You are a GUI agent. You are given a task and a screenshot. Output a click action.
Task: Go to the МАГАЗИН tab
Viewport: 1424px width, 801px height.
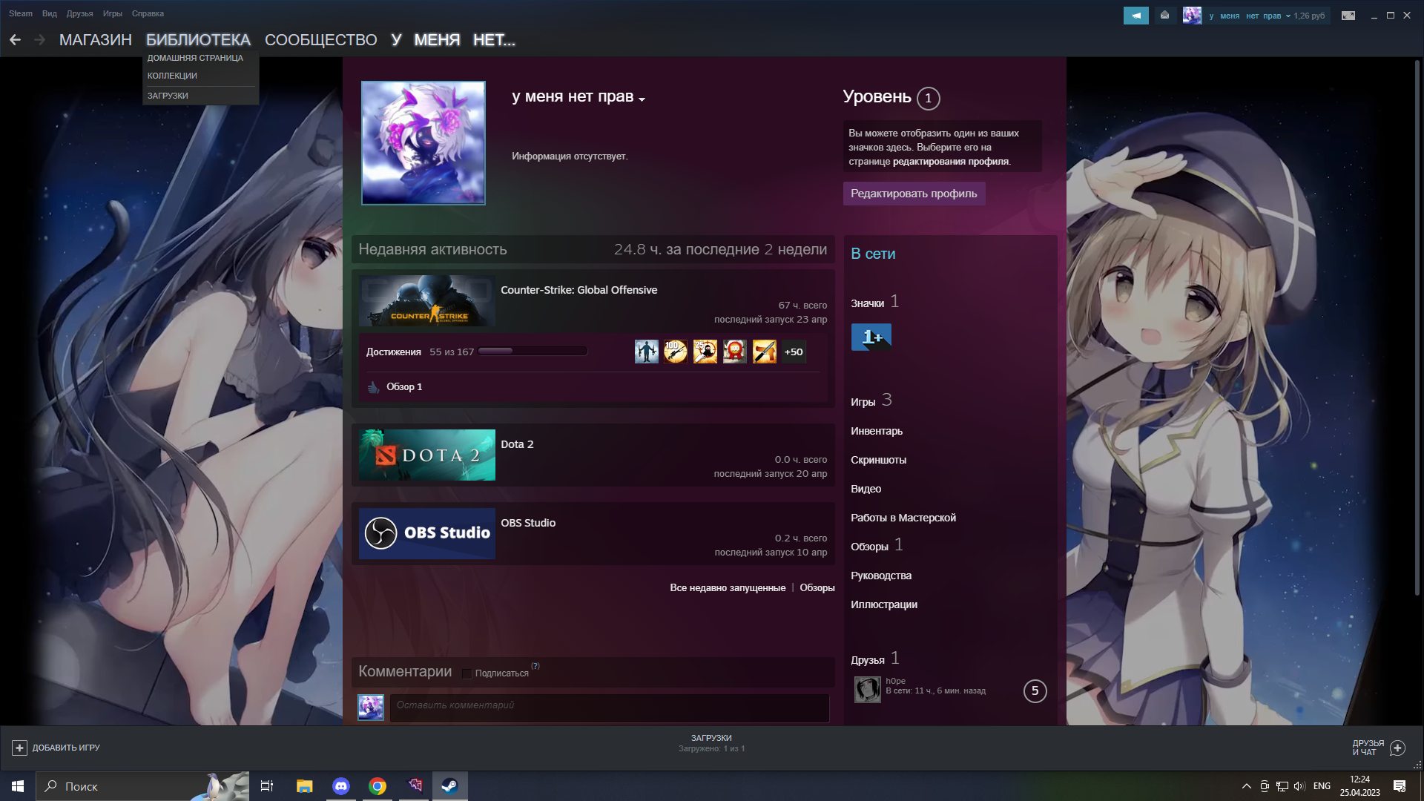point(96,40)
